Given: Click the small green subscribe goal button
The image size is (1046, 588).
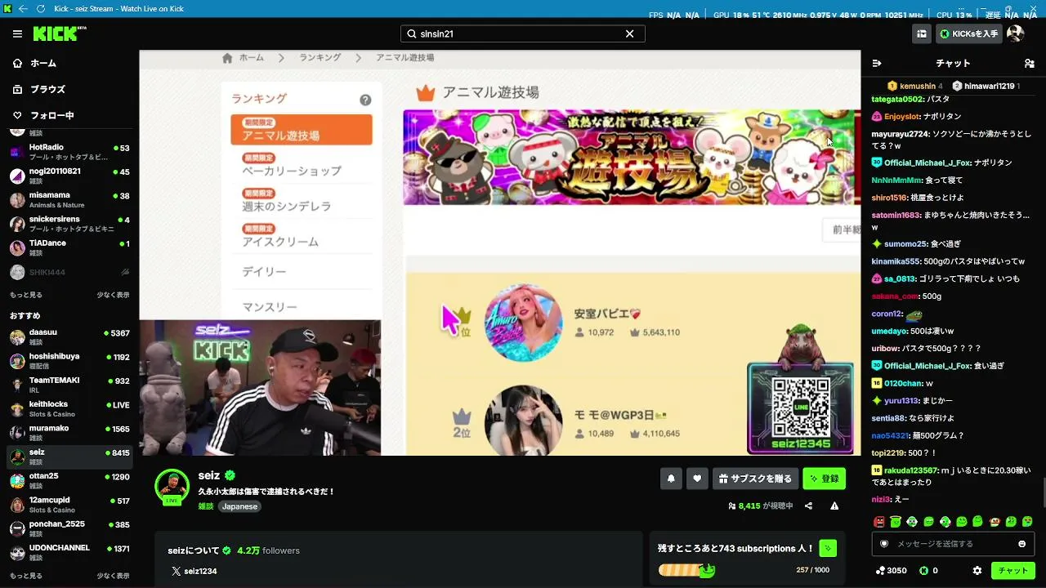Looking at the screenshot, I should [x=828, y=548].
